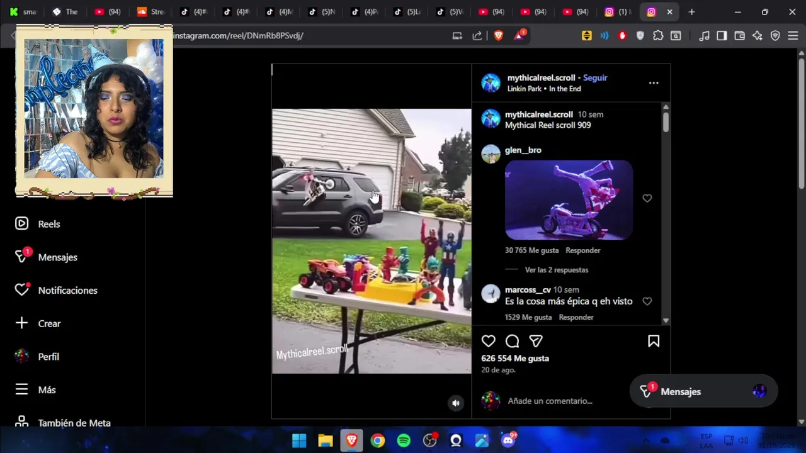Show hidden tray icons chevron
This screenshot has height=453, width=806.
tap(646, 440)
